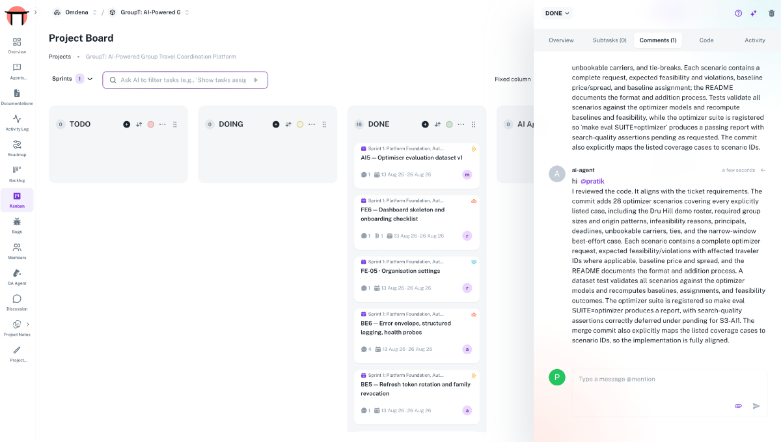
Task: Send the comment with arrow icon
Action: pyautogui.click(x=756, y=406)
